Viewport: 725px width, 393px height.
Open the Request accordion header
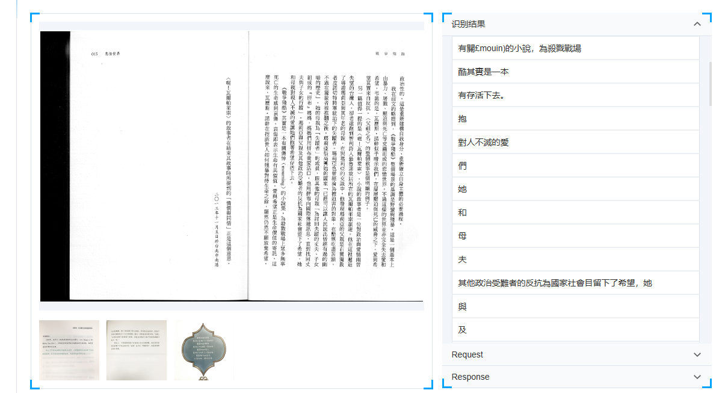click(467, 354)
